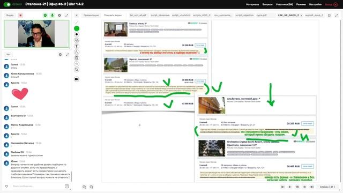The image size is (343, 193).
Task: Expand the video panel to fullscreen
Action: pyautogui.click(x=66, y=16)
